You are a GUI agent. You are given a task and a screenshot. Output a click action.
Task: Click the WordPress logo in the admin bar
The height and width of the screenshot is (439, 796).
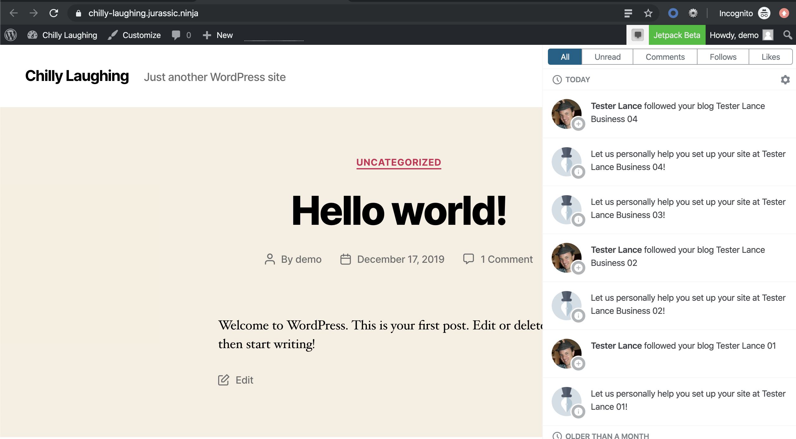pyautogui.click(x=10, y=35)
